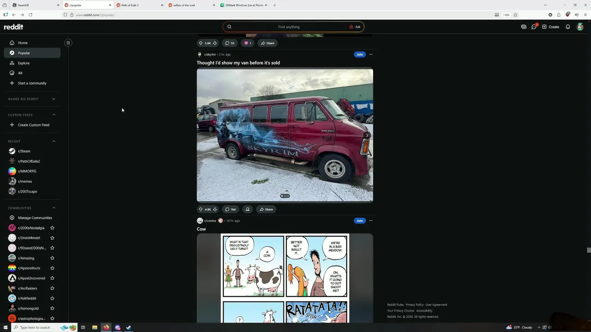591x332 pixels.
Task: Switch to the Path of Exile 2 tab
Action: tap(139, 5)
